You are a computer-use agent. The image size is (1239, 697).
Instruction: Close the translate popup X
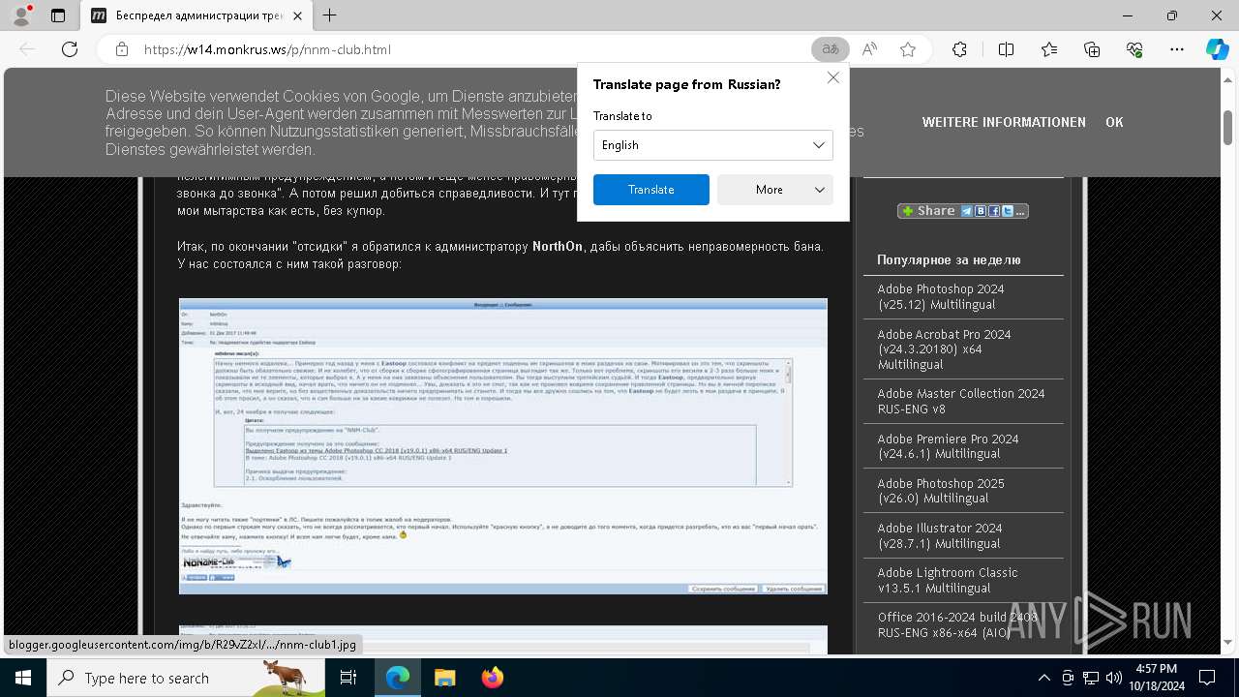[x=832, y=77]
